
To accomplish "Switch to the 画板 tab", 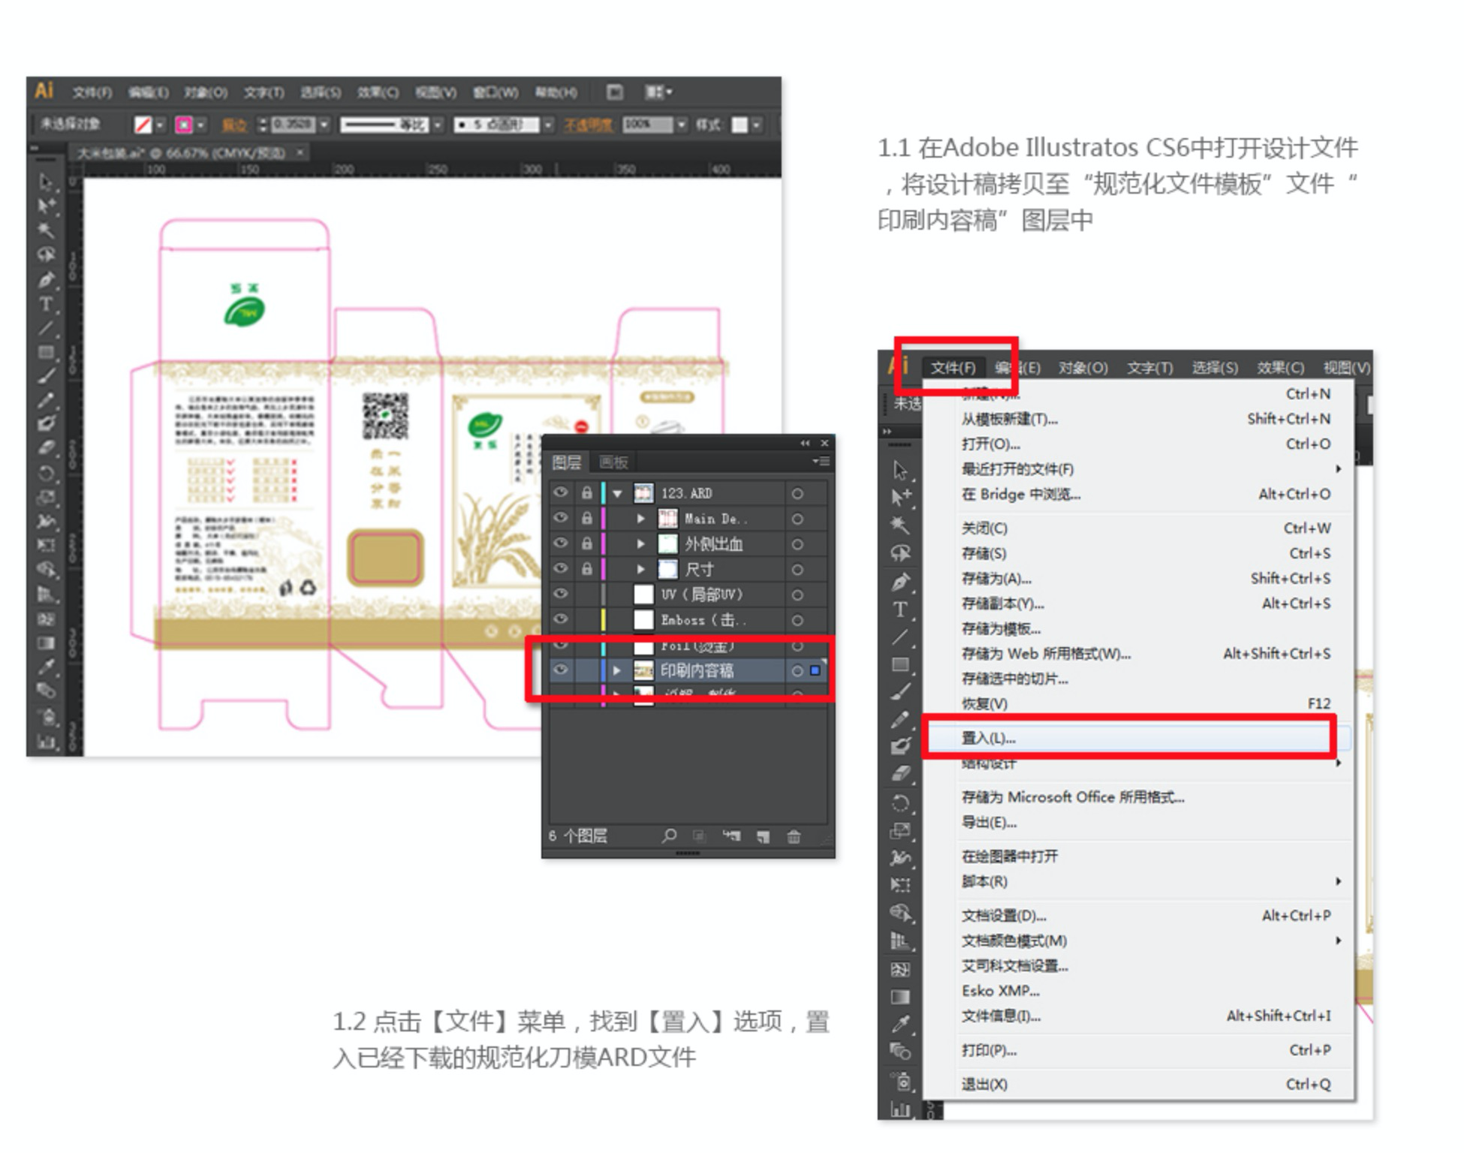I will [x=613, y=462].
